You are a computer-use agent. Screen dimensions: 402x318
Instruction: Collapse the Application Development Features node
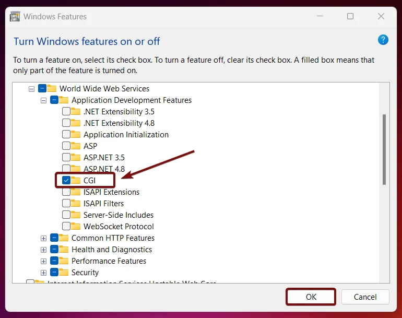(43, 101)
